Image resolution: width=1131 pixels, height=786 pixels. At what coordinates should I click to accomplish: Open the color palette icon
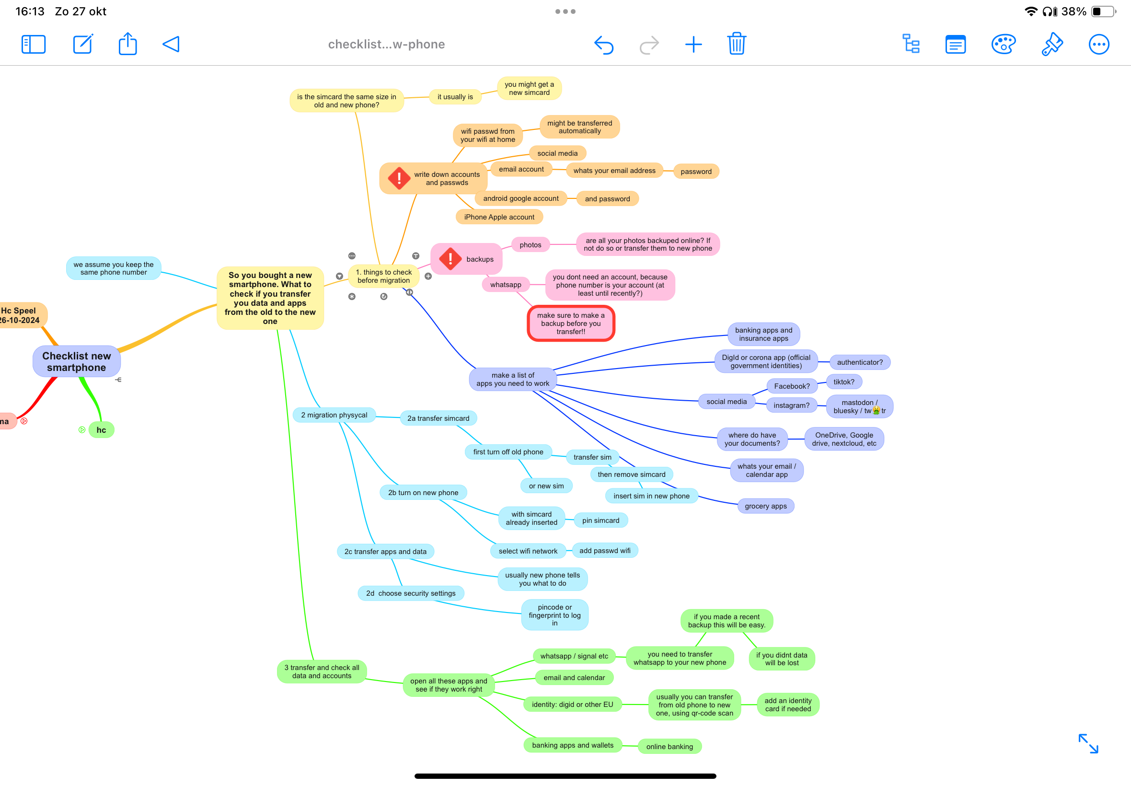(x=1003, y=44)
